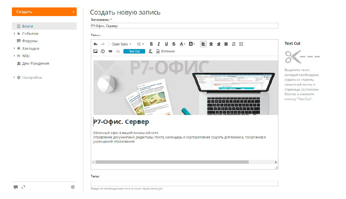Open the smiley emoticon picker
Screen dimensions: 346x199
[103, 51]
